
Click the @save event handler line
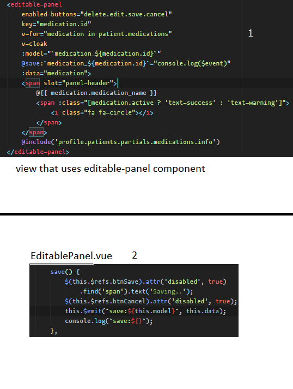(126, 63)
